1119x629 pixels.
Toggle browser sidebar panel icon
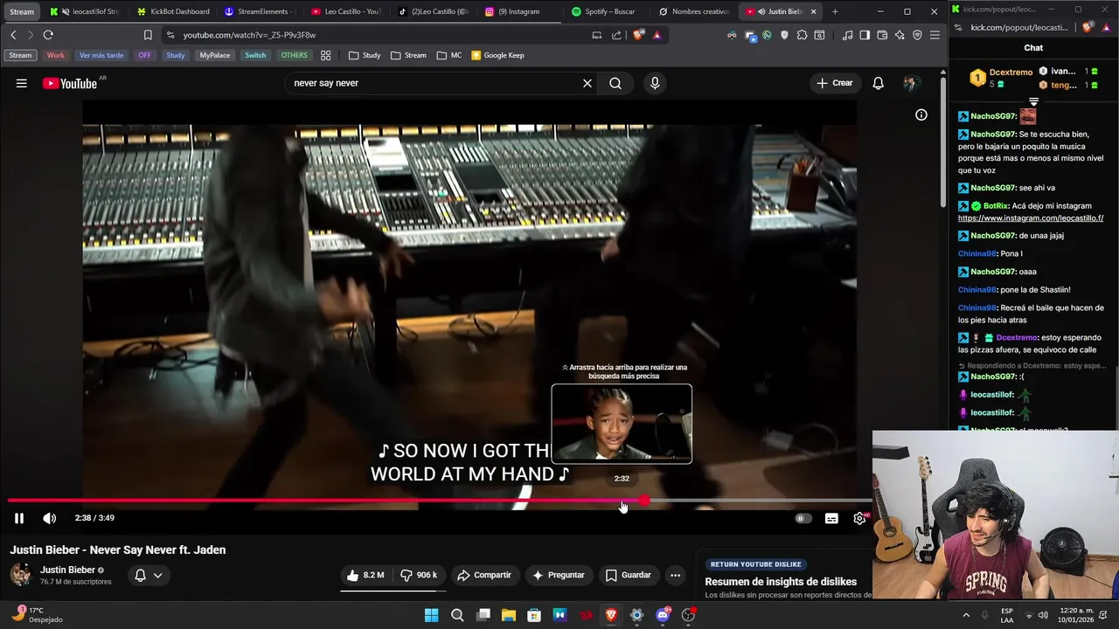click(865, 35)
